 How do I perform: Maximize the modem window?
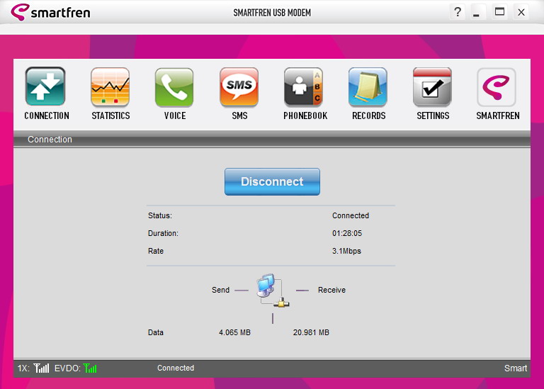click(x=499, y=12)
